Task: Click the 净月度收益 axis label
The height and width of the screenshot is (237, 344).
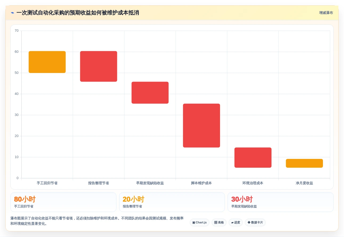Action: pos(304,183)
